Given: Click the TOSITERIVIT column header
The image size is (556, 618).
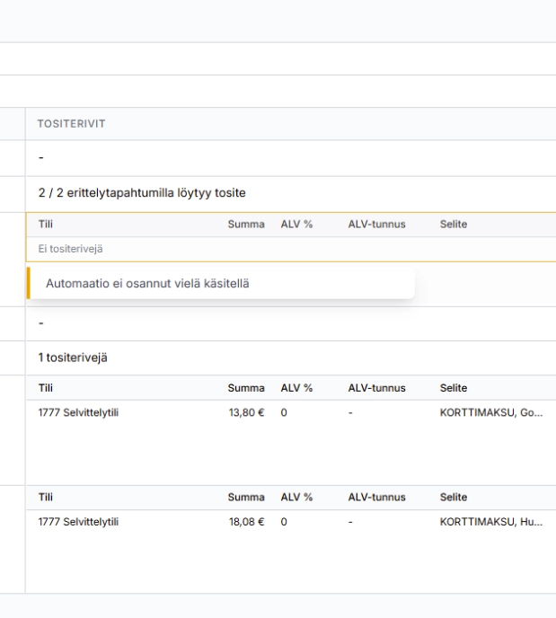Looking at the screenshot, I should [x=71, y=124].
